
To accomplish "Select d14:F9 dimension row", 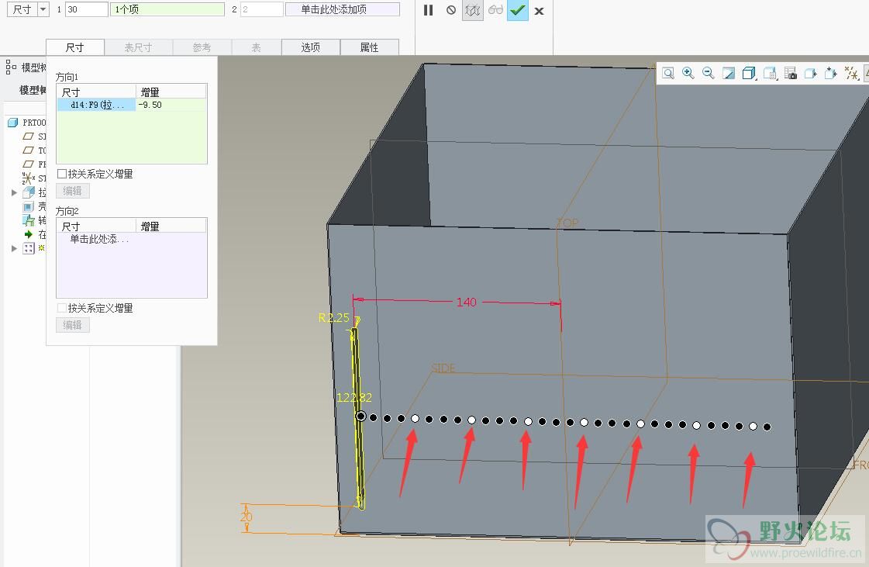I will 96,105.
